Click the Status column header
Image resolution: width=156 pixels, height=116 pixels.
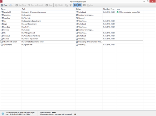pyautogui.click(x=89, y=9)
